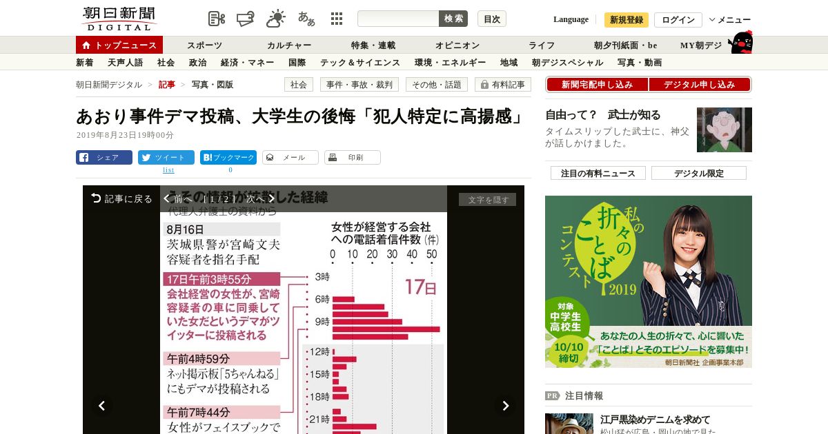Screen dimensions: 828x434
Task: Click the denim article thumbnail
Action: click(x=569, y=424)
